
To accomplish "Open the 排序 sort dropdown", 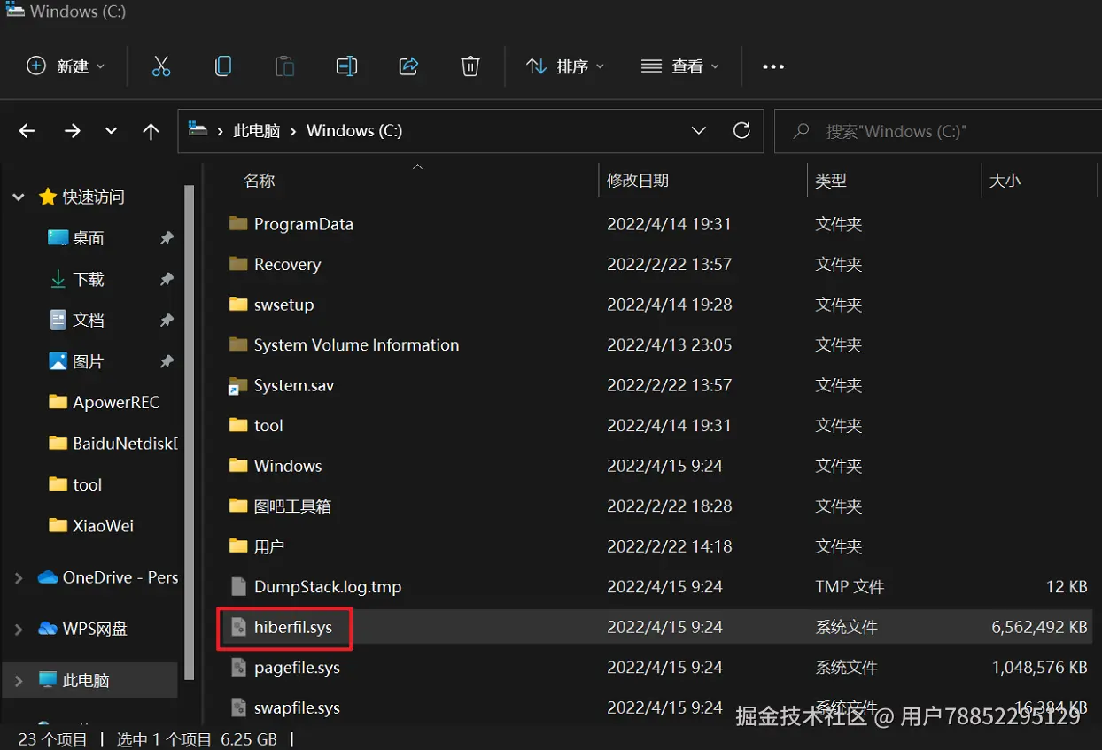I will (565, 66).
